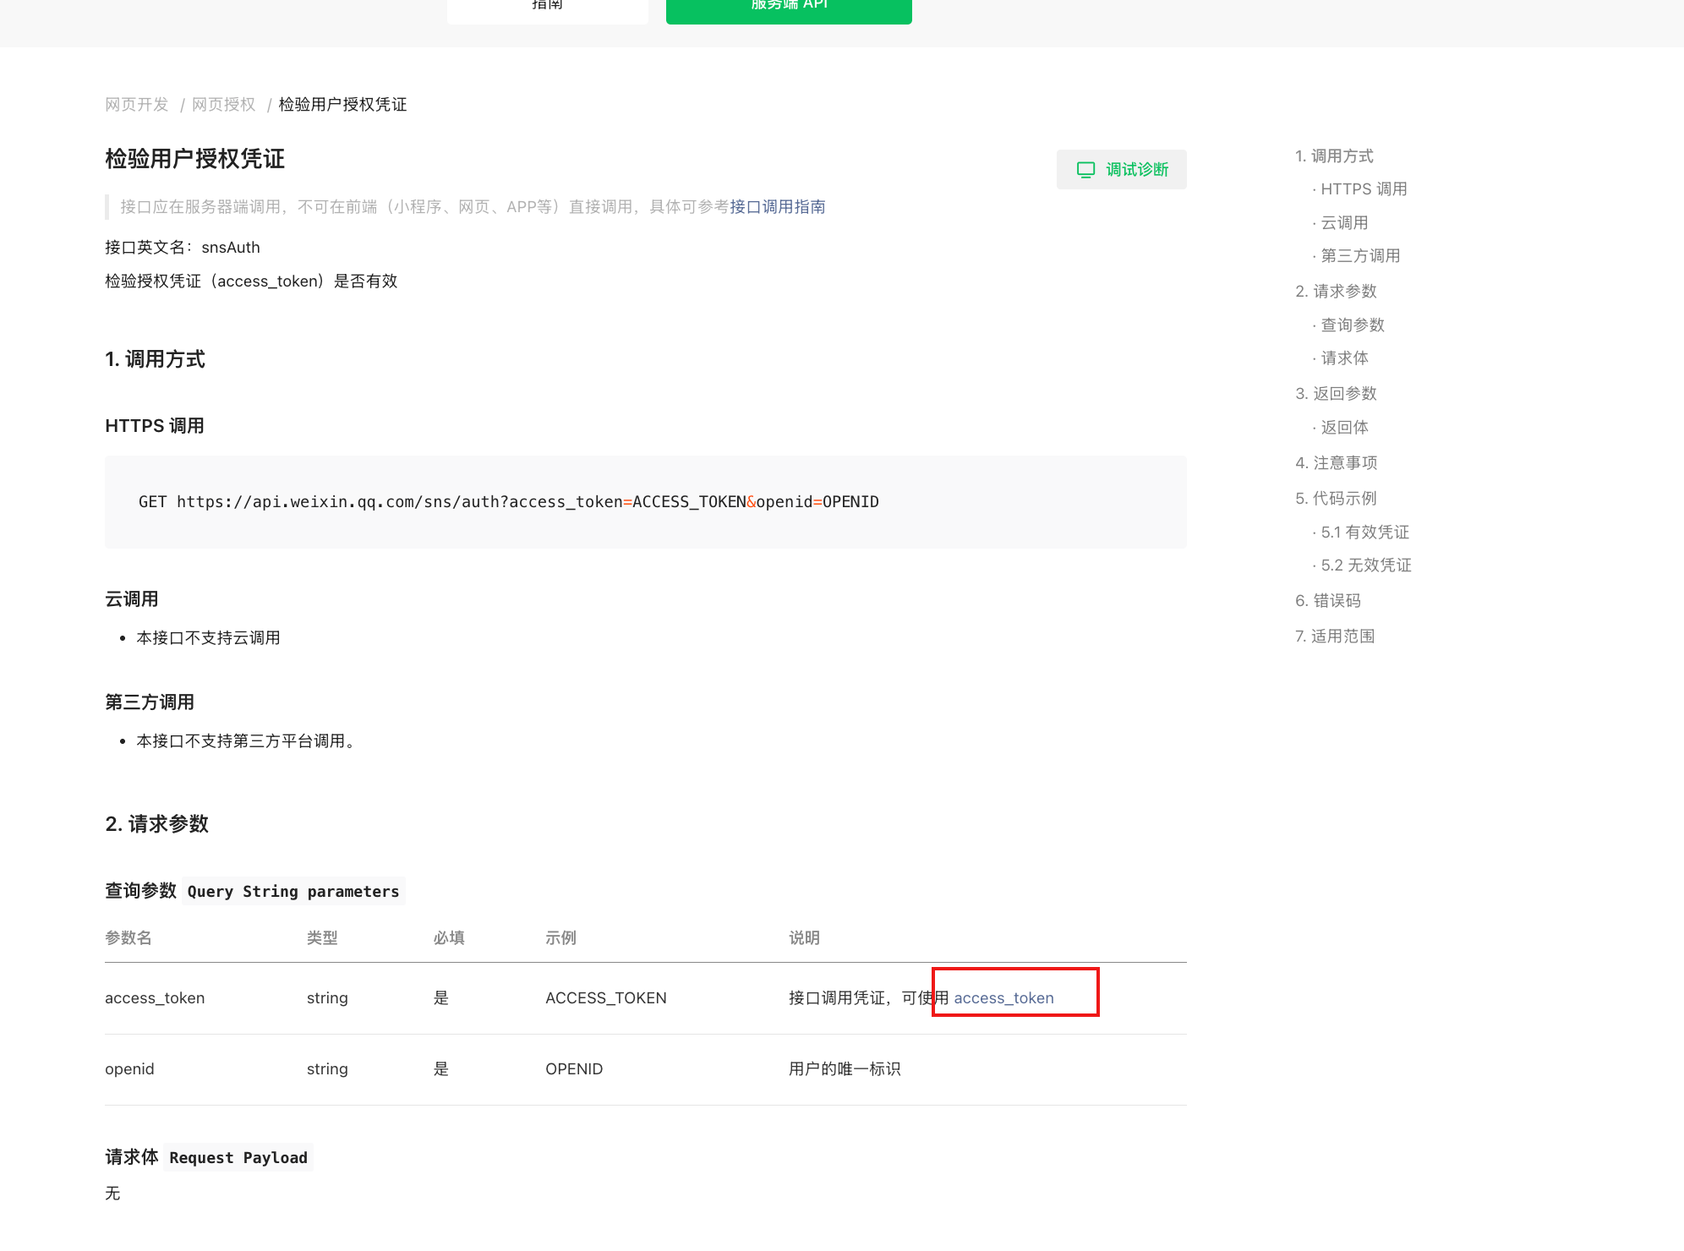Viewport: 1684px width, 1251px height.
Task: Jump to 7. 适用范围 in outline
Action: [x=1334, y=636]
